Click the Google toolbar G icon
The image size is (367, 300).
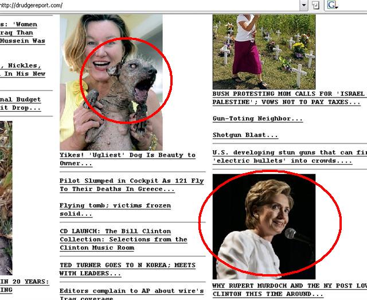[333, 5]
